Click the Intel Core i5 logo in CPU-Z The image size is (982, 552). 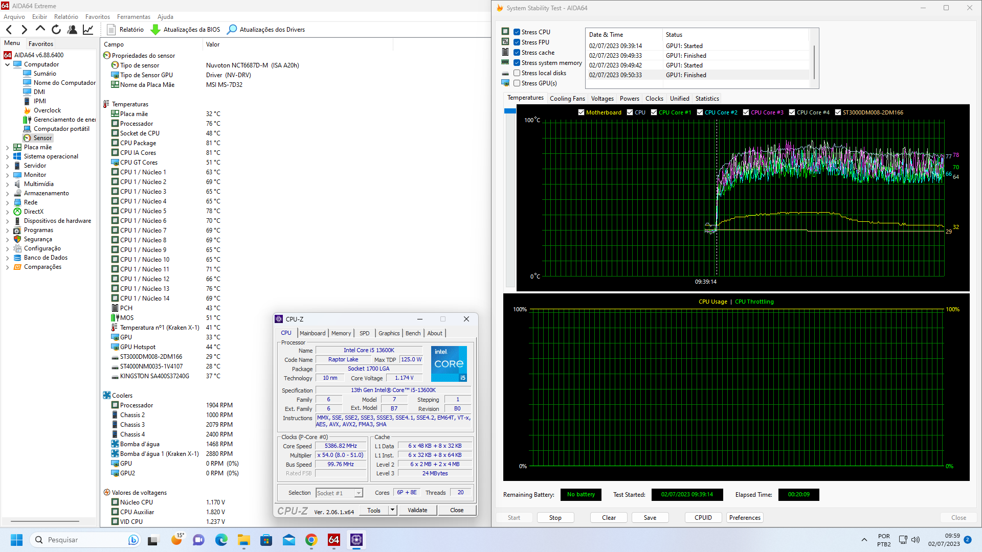click(449, 364)
